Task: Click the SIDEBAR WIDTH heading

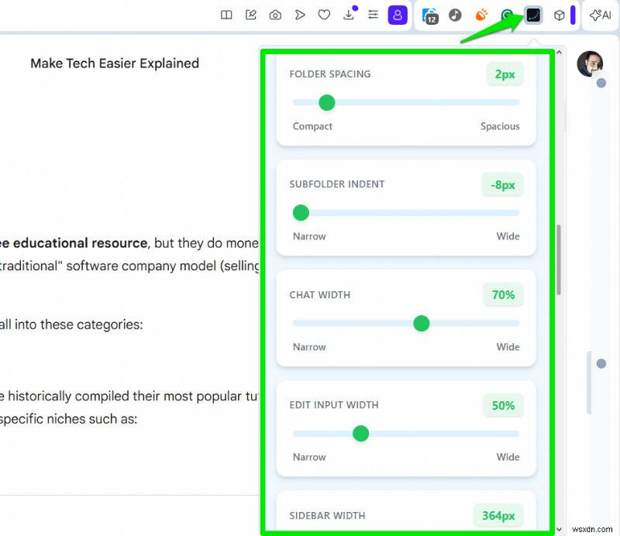Action: point(327,516)
